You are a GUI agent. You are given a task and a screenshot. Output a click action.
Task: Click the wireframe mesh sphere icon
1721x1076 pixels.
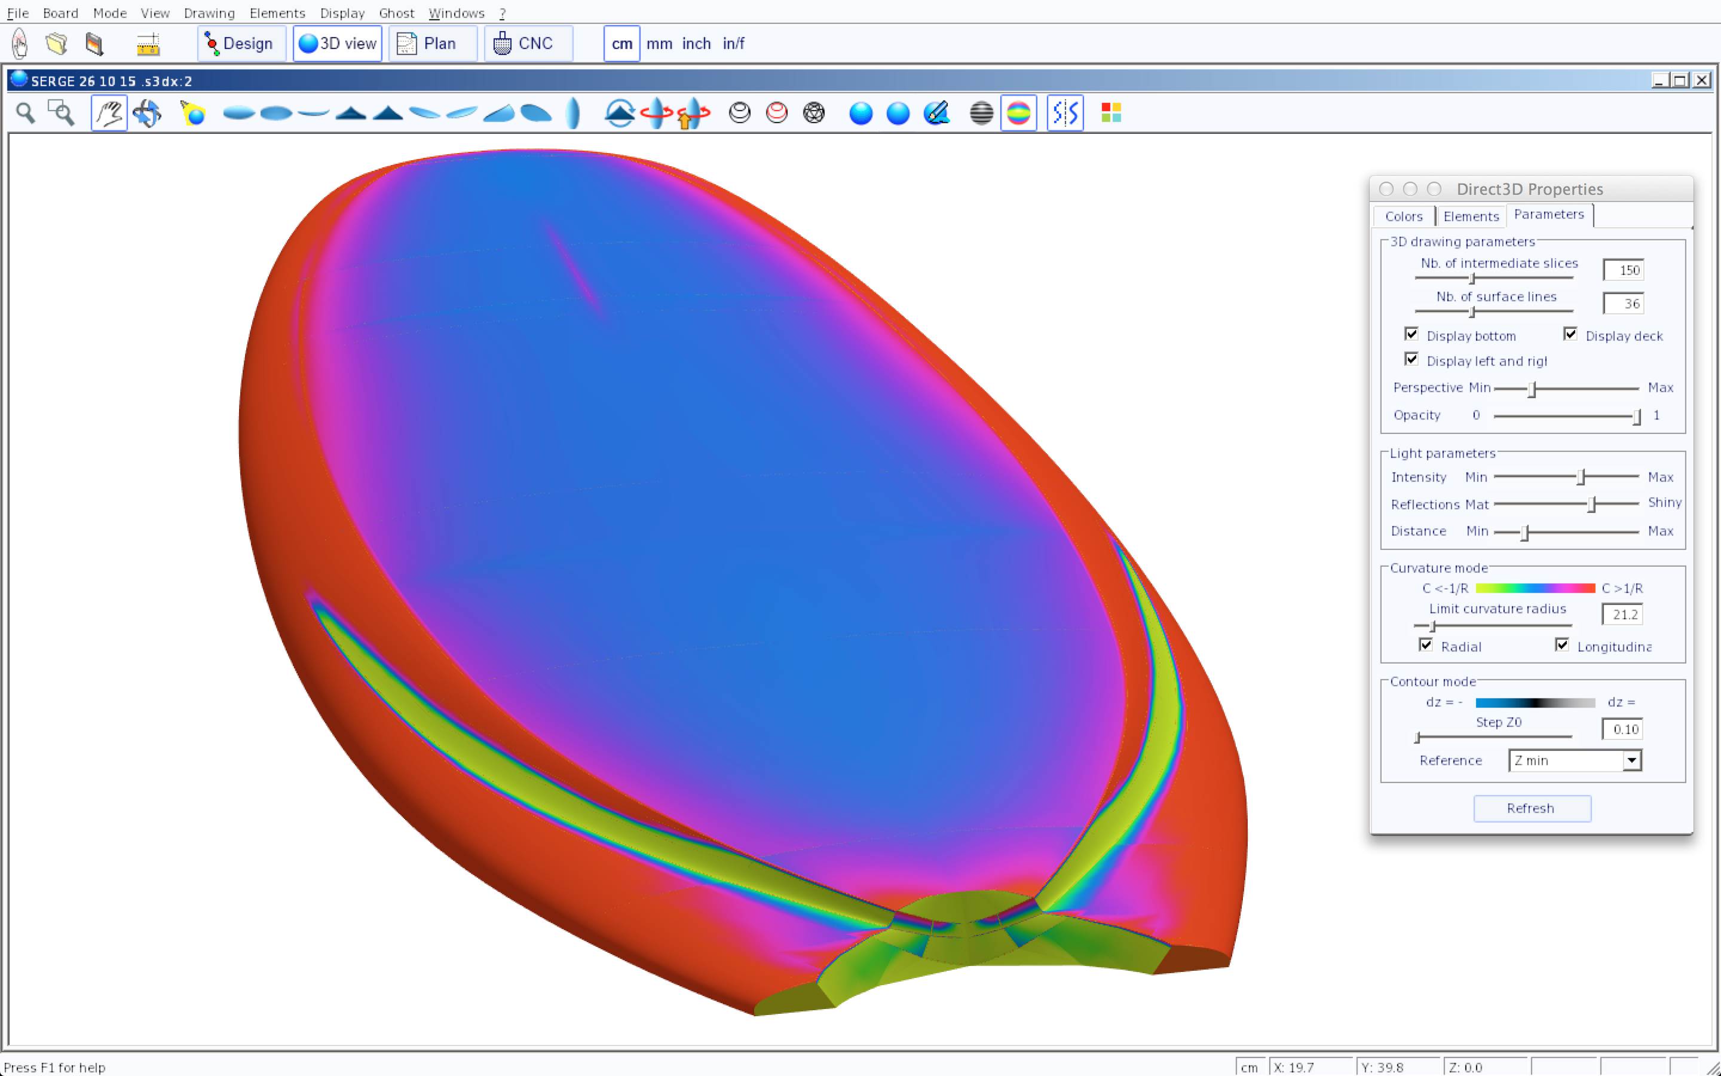[813, 113]
